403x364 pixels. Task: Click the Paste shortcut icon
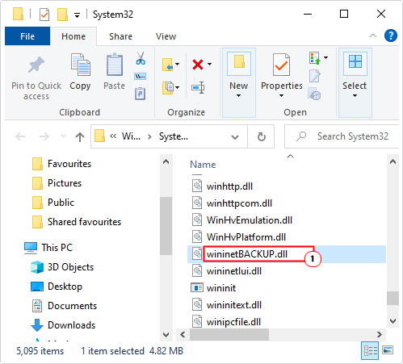click(x=141, y=94)
